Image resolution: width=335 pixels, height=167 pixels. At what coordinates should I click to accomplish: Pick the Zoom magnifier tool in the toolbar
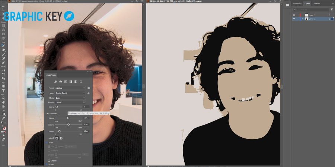(x=3, y=98)
